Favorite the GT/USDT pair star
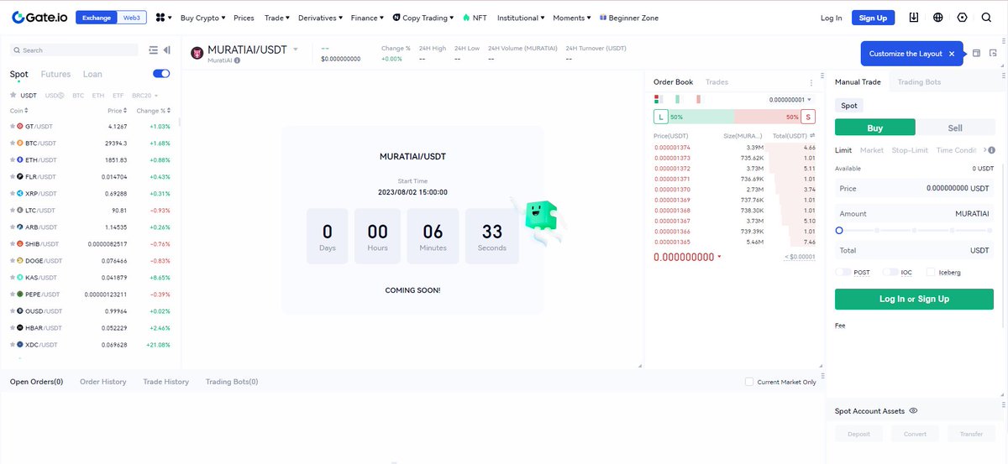Image resolution: width=1008 pixels, height=464 pixels. coord(13,126)
